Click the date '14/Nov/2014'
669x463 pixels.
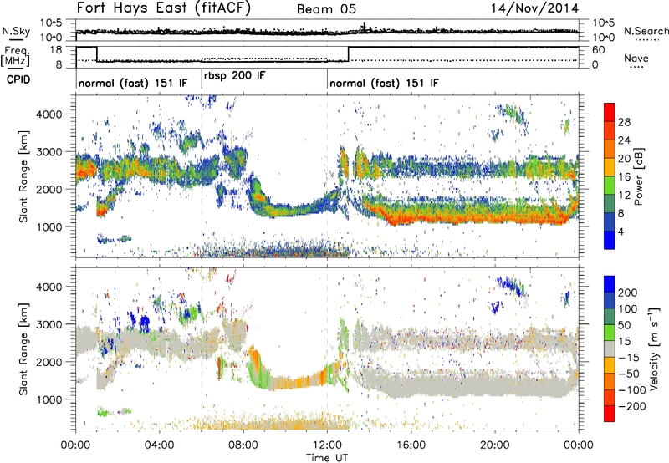[x=534, y=8]
